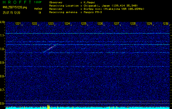The width and height of the screenshot is (172, 109).
Task: Click the 0.7 frequency axis label
Action: click(2, 90)
